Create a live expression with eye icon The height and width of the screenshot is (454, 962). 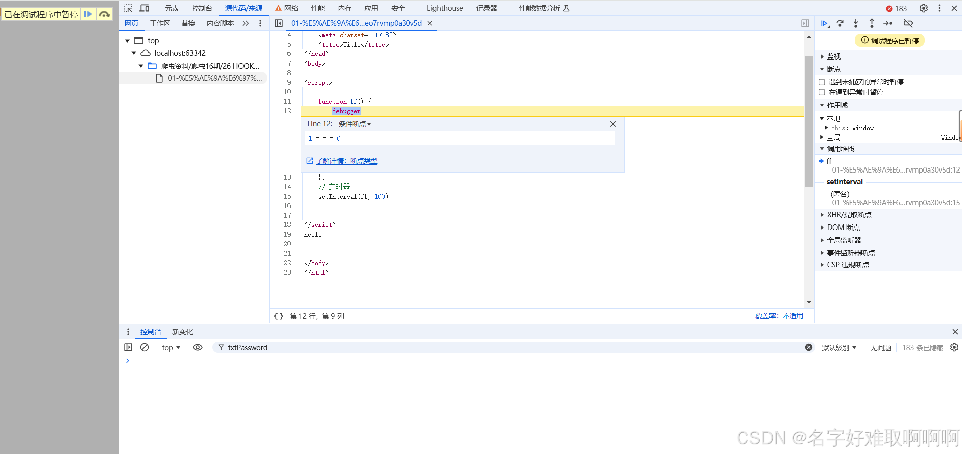198,347
